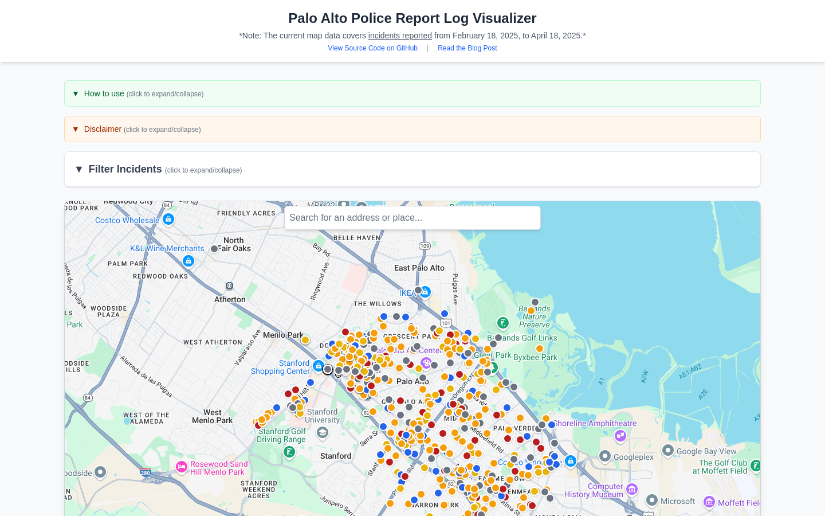
Task: Click the Stanford Shopping Center bag icon
Action: (319, 365)
